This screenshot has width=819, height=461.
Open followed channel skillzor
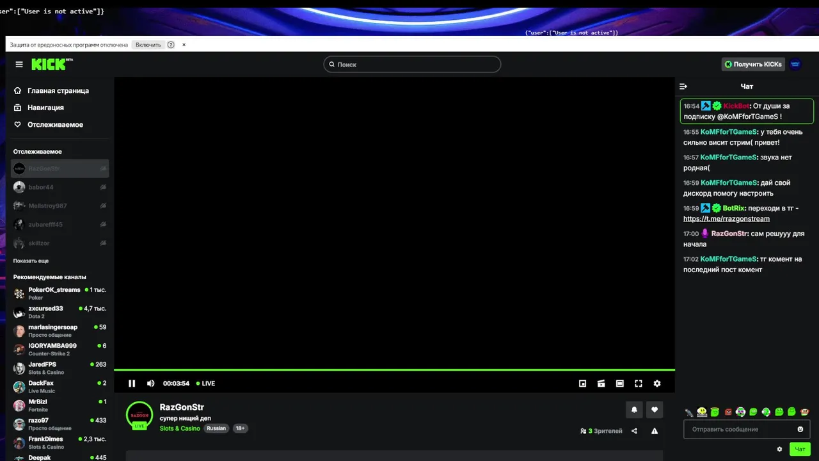60,243
